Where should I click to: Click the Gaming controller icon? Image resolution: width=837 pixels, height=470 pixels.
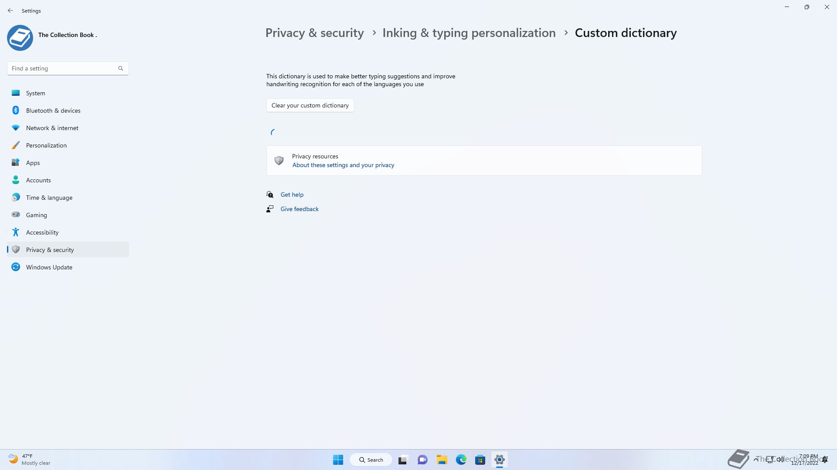[16, 215]
